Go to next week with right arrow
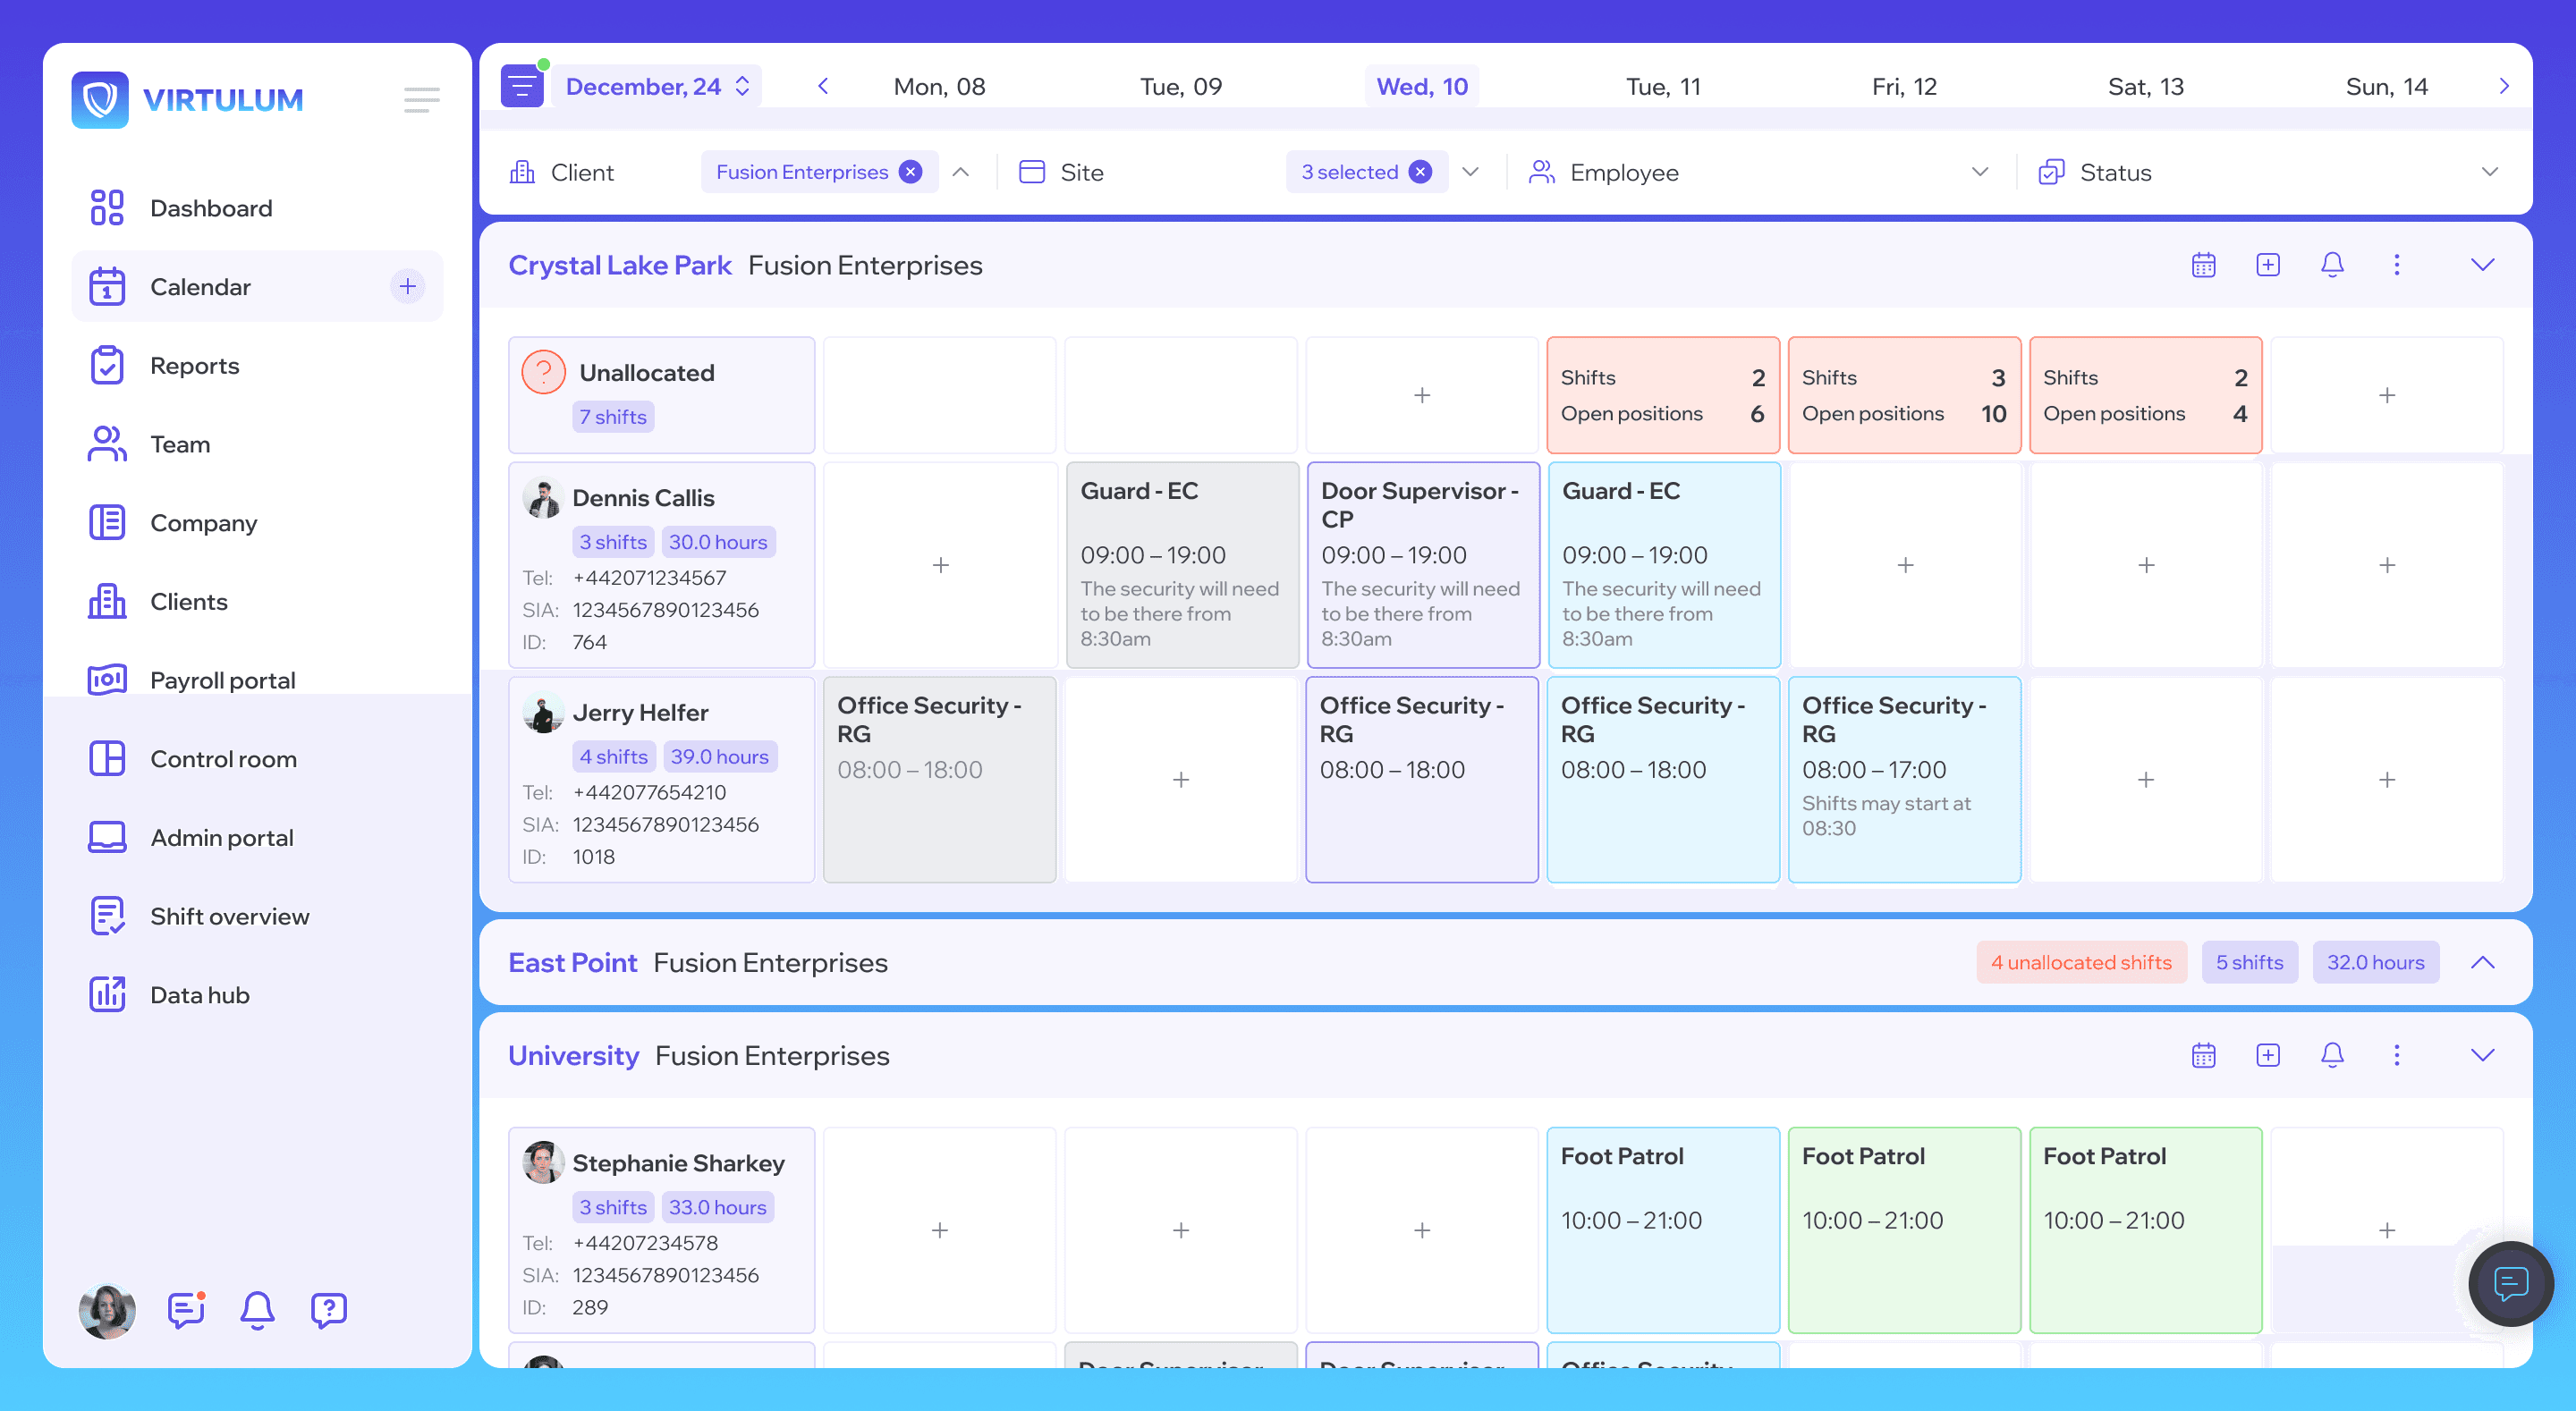The width and height of the screenshot is (2576, 1411). click(x=2504, y=87)
